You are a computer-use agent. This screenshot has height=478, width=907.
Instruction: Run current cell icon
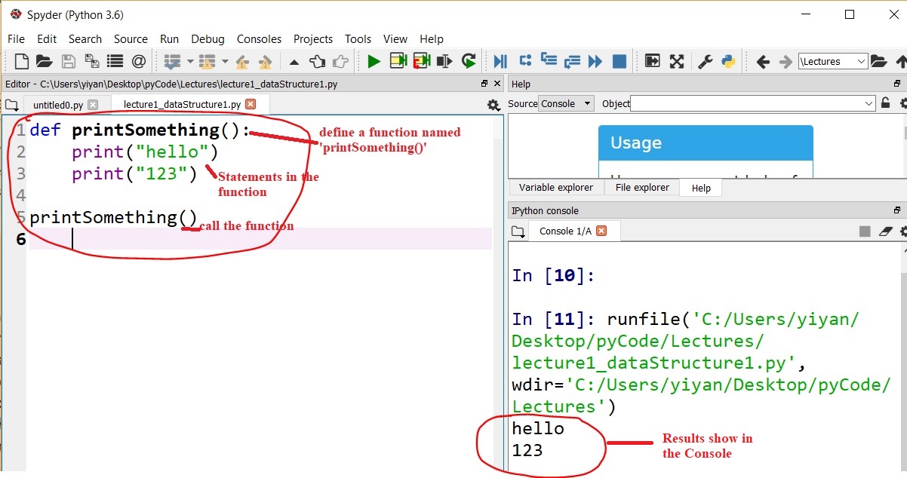(398, 61)
